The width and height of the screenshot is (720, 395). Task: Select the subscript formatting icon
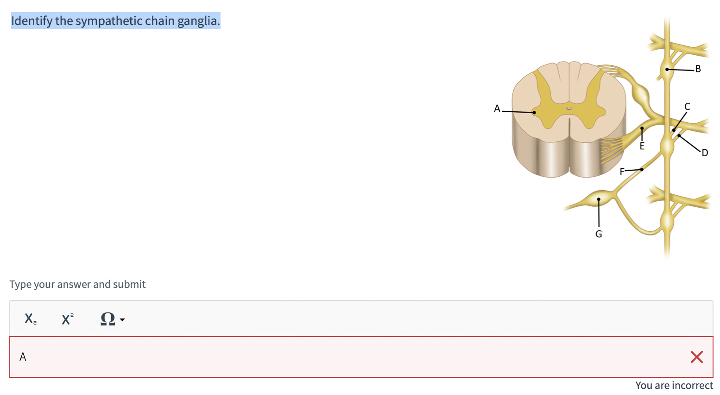30,319
